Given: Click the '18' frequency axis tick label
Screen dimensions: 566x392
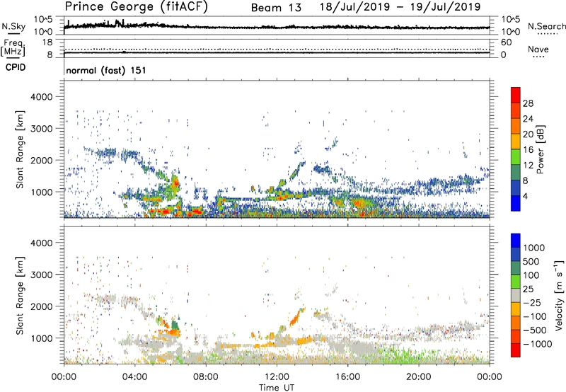Looking at the screenshot, I should (47, 42).
